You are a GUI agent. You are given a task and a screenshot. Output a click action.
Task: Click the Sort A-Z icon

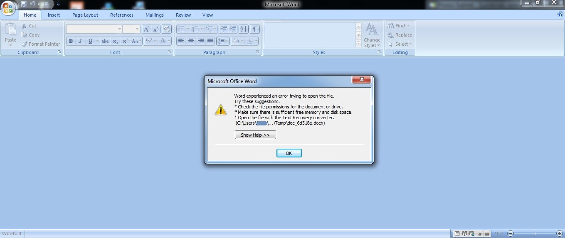point(244,29)
